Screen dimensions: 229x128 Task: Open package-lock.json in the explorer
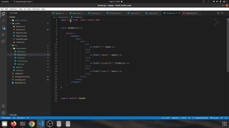click(22, 77)
